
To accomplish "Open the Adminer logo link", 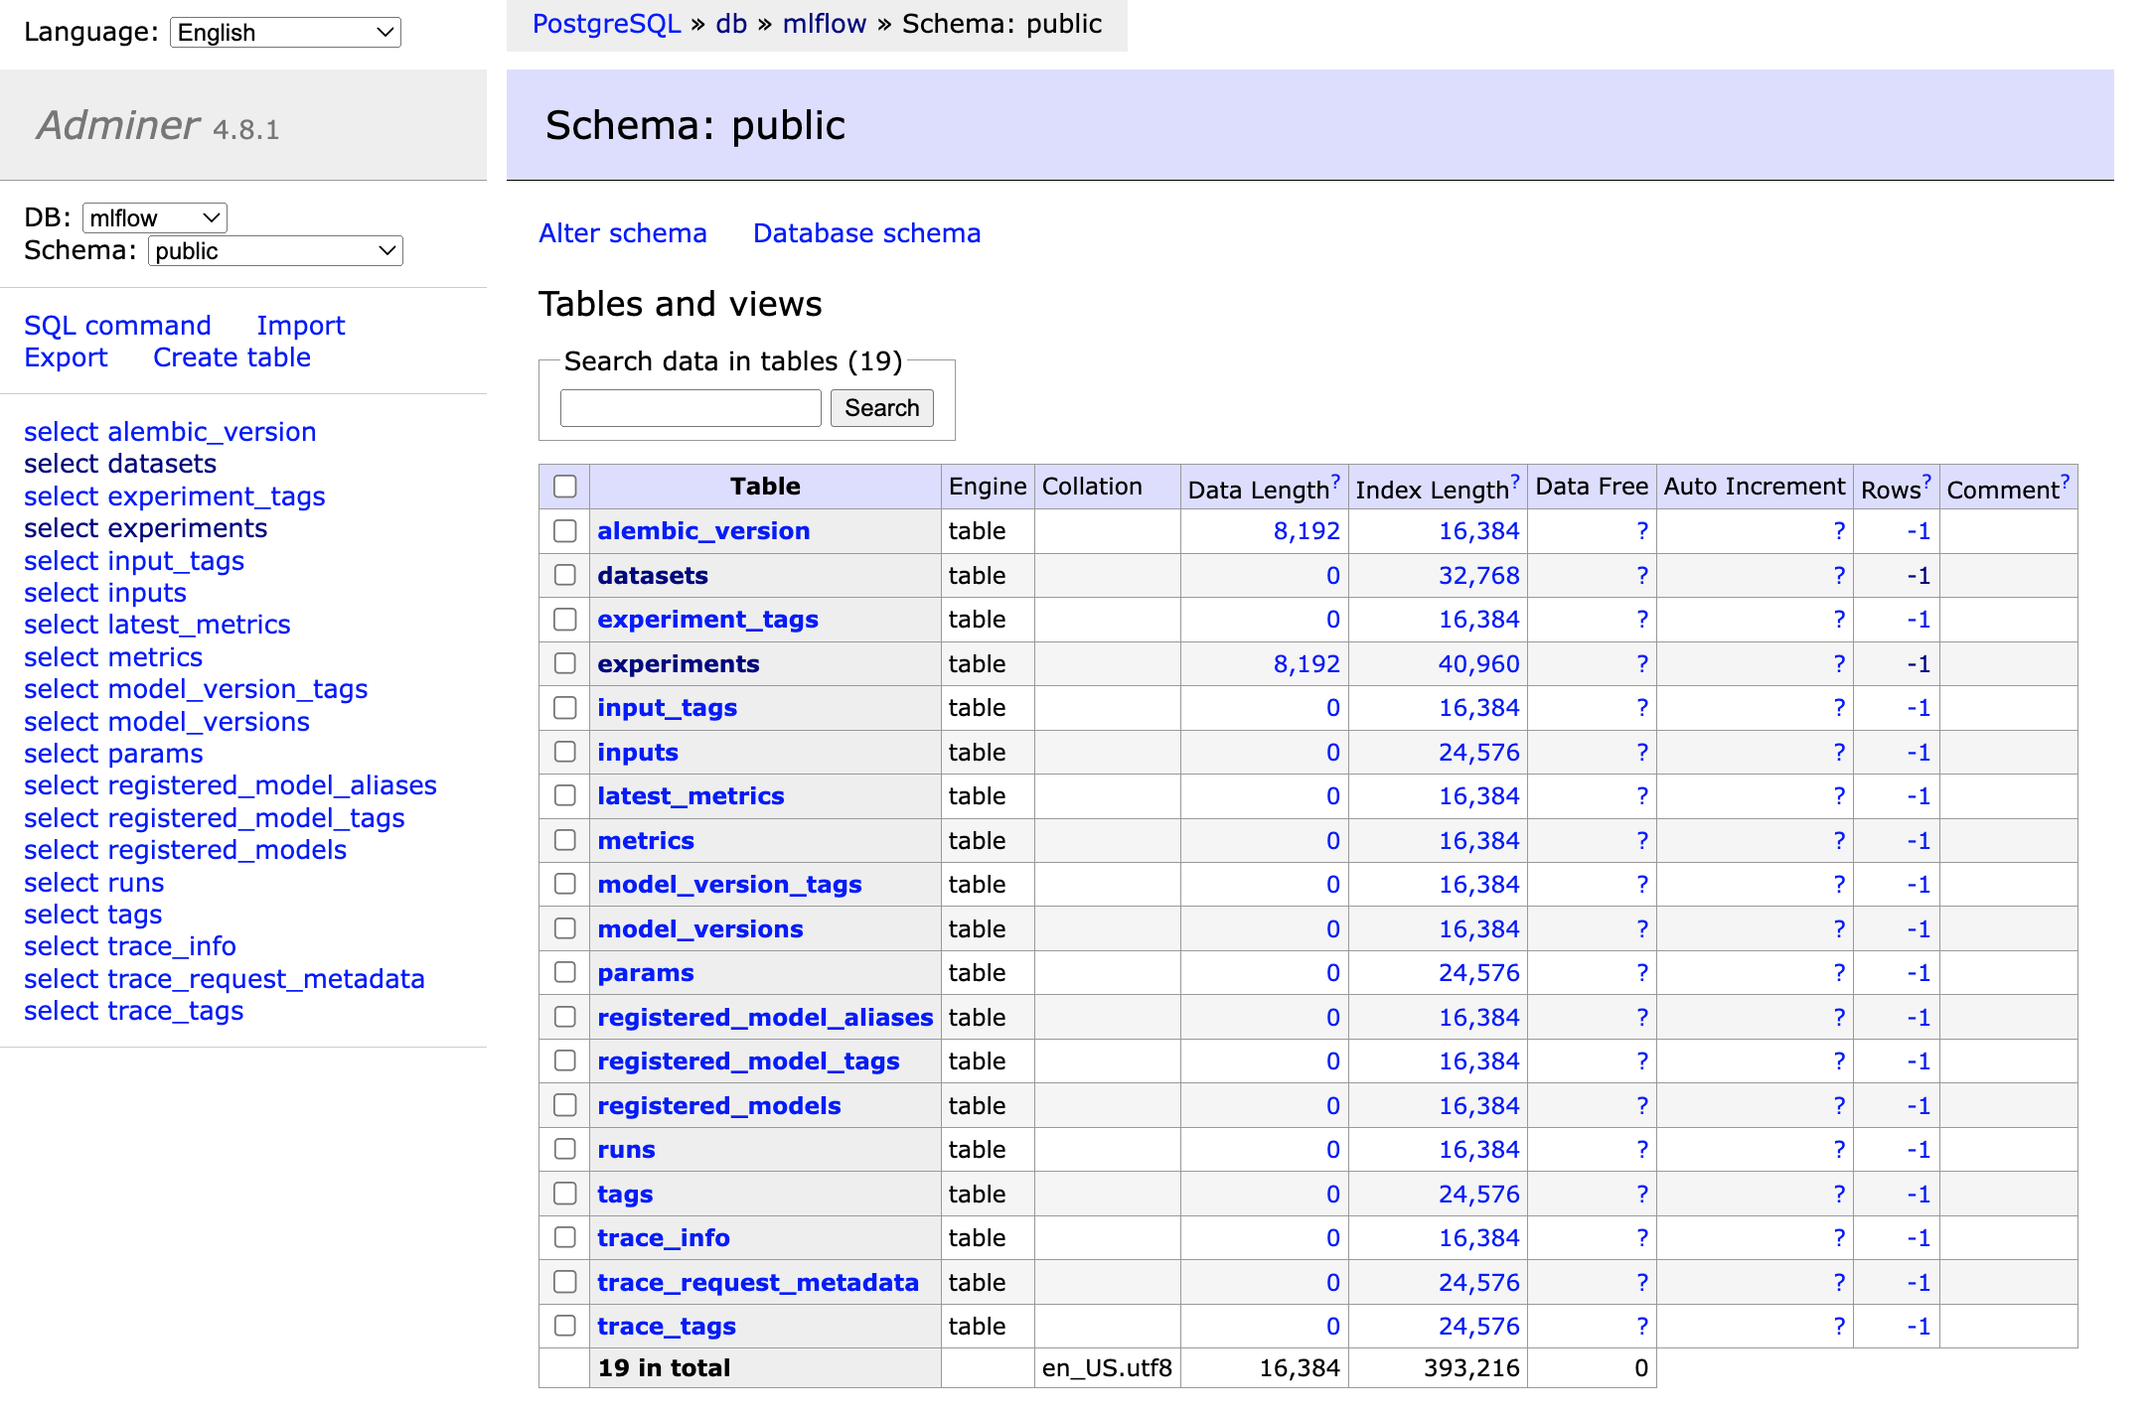I will 119,125.
